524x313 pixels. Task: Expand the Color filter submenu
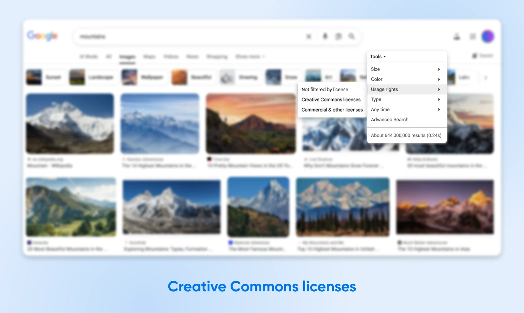coord(405,79)
